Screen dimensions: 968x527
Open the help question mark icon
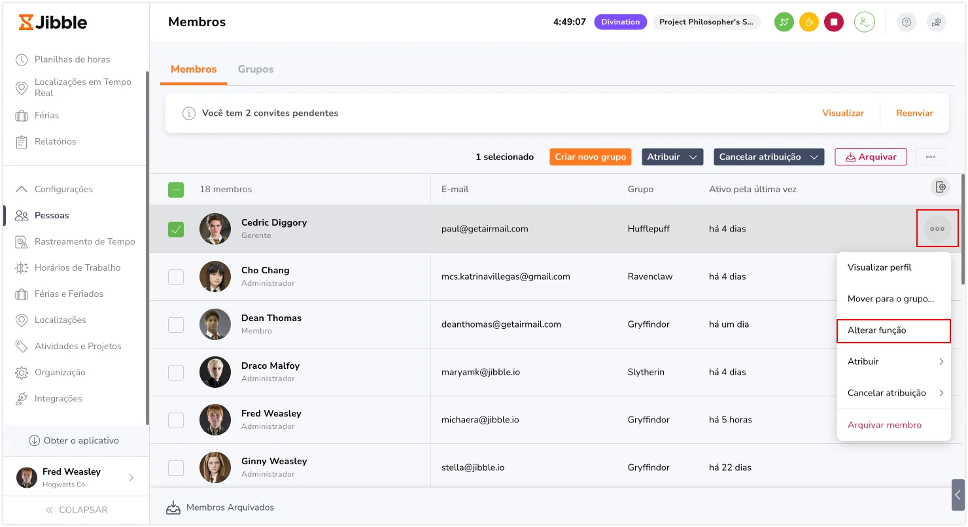pyautogui.click(x=907, y=22)
